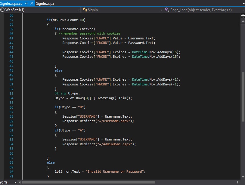Click the vertical scrollbar thumb

pos(243,96)
